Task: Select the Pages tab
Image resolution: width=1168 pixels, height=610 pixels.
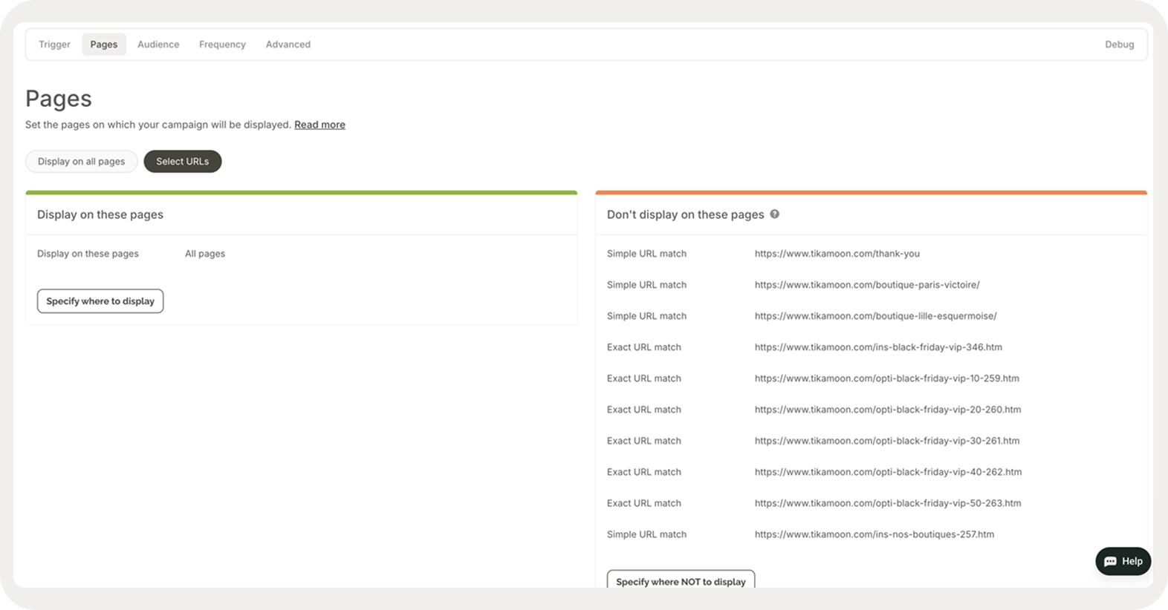Action: click(x=104, y=45)
